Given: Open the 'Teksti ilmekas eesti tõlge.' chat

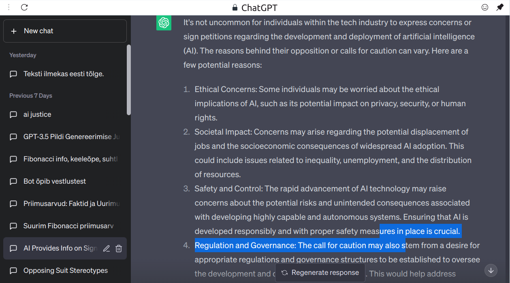Looking at the screenshot, I should pyautogui.click(x=64, y=74).
